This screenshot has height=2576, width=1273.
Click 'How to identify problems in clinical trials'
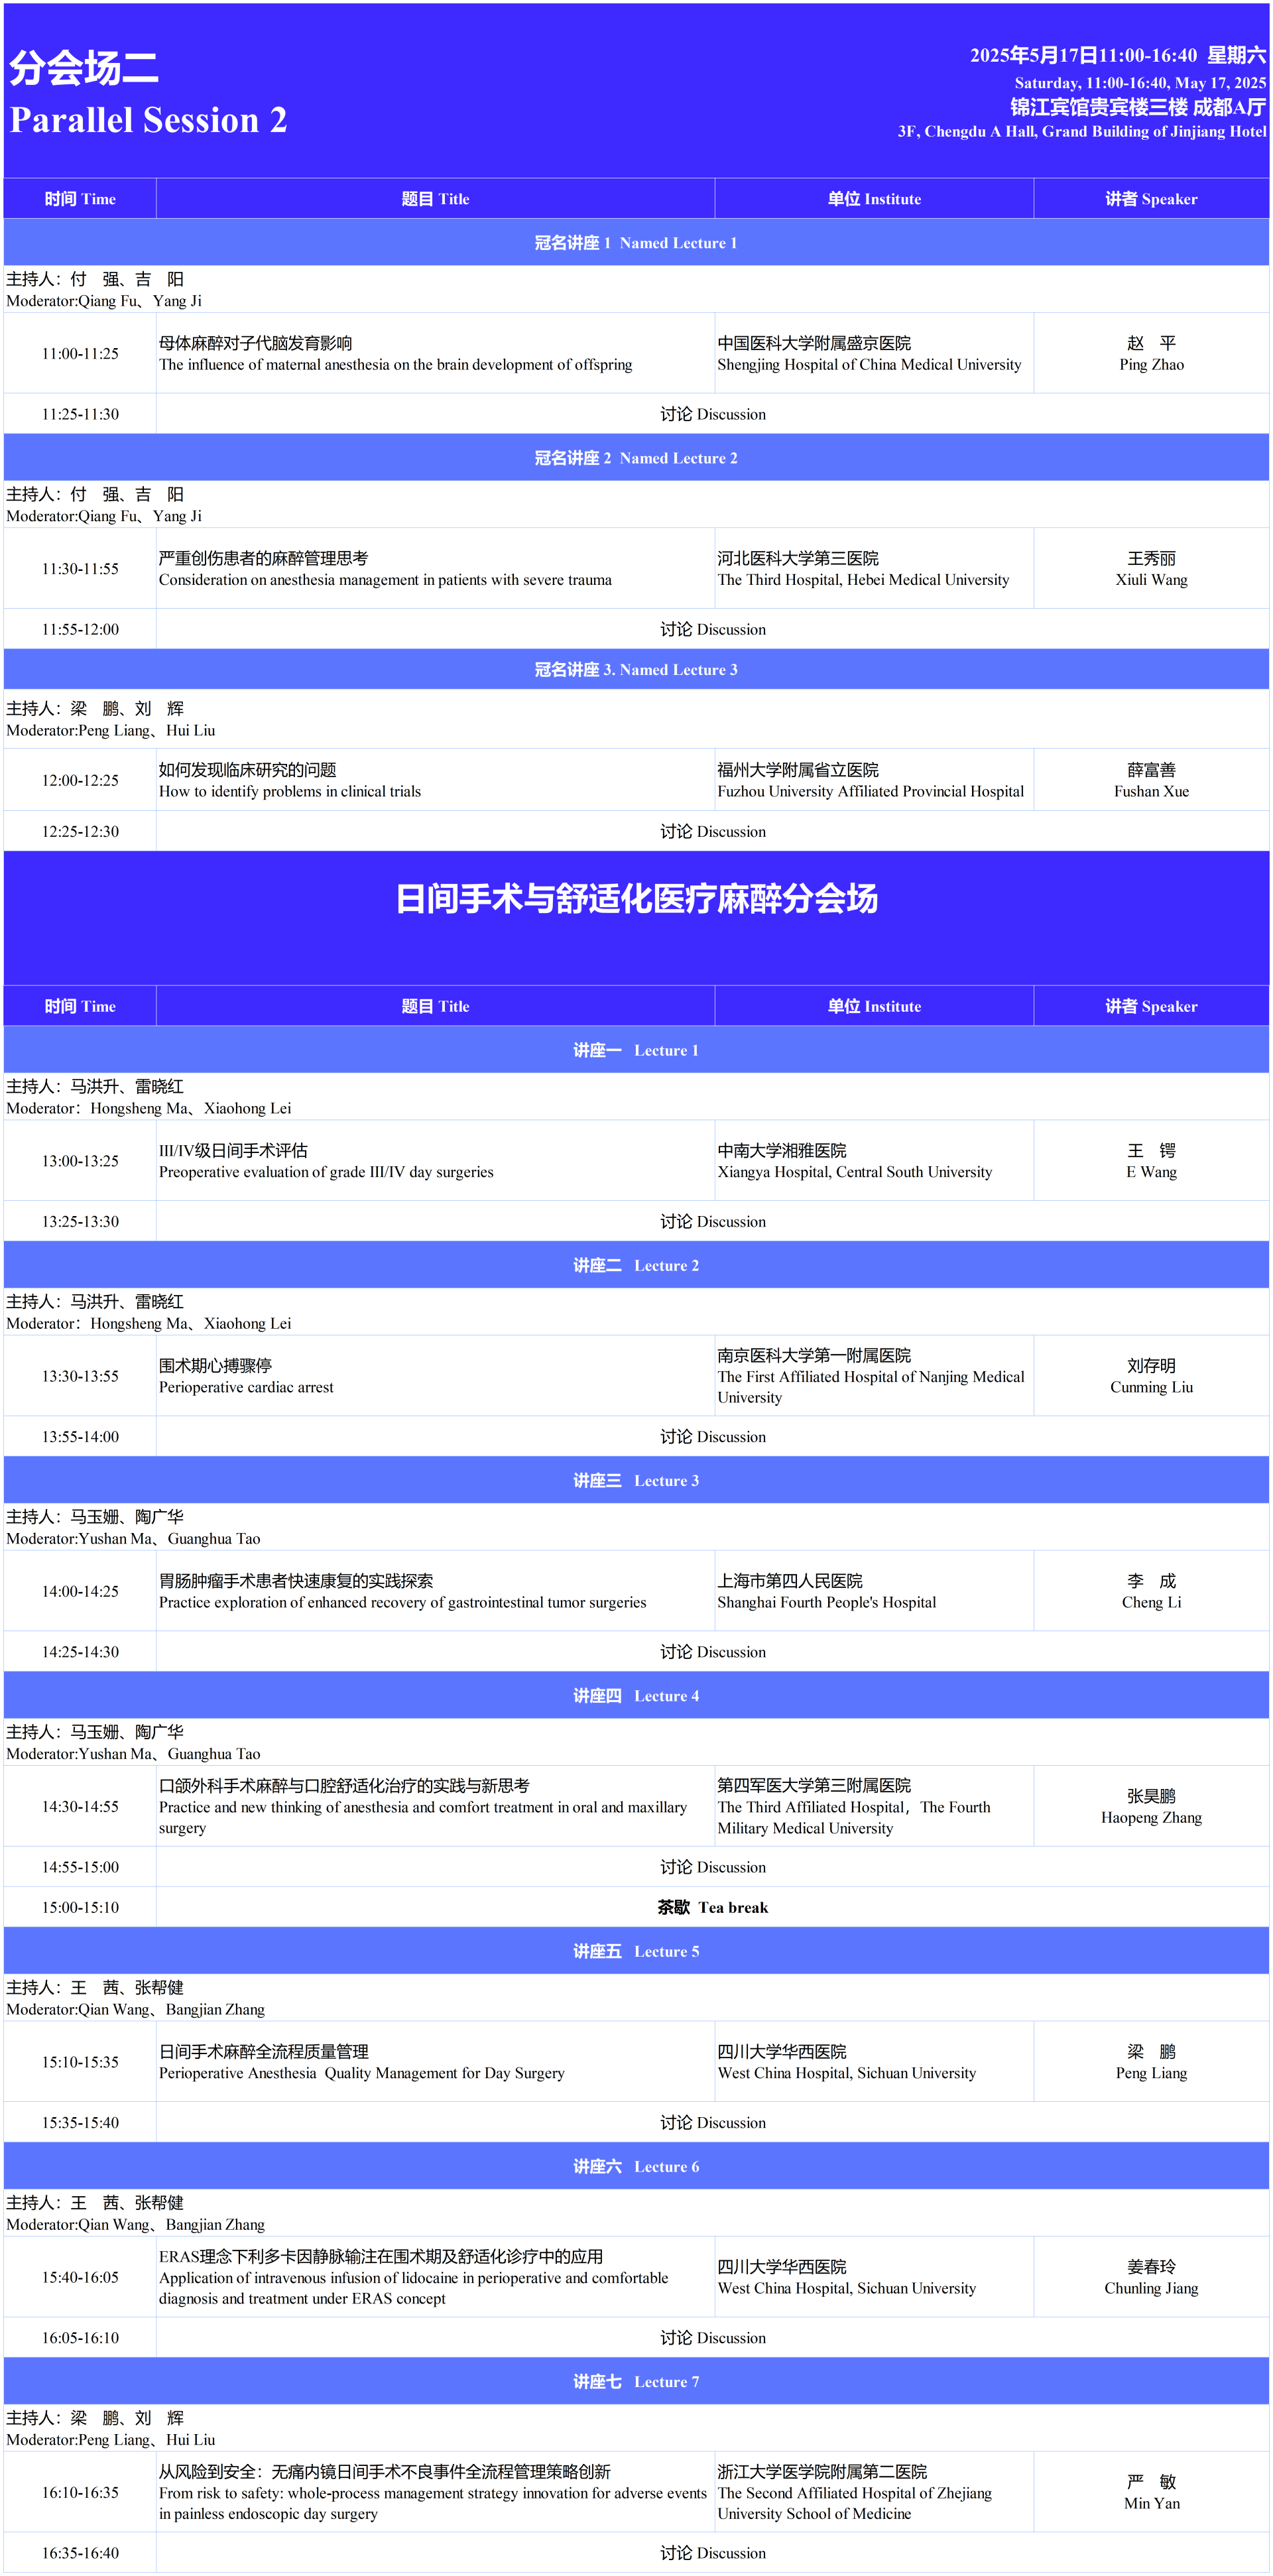(290, 791)
